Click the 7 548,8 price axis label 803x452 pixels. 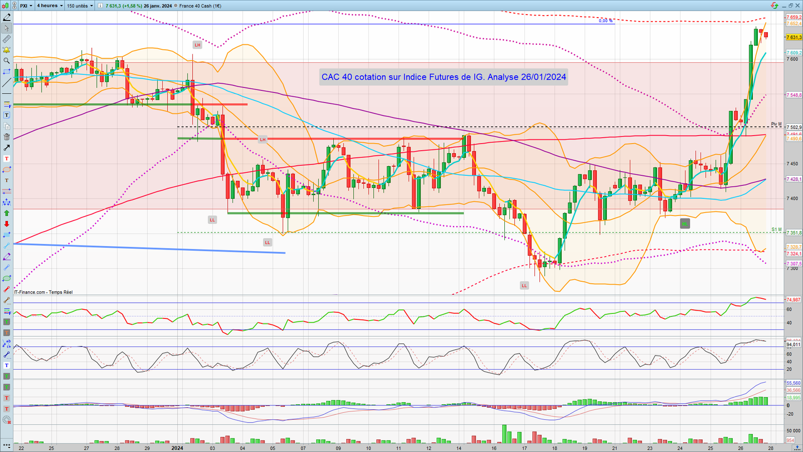pyautogui.click(x=794, y=95)
